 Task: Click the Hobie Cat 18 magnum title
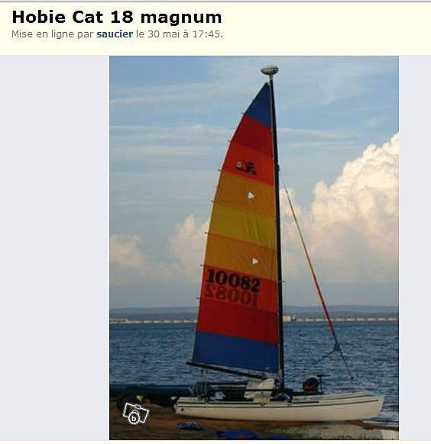(x=117, y=17)
